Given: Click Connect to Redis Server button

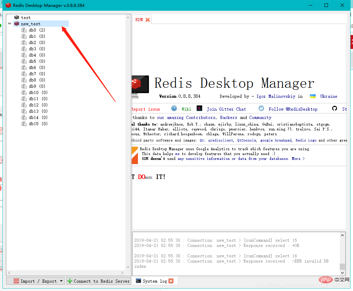Looking at the screenshot, I should [x=98, y=281].
